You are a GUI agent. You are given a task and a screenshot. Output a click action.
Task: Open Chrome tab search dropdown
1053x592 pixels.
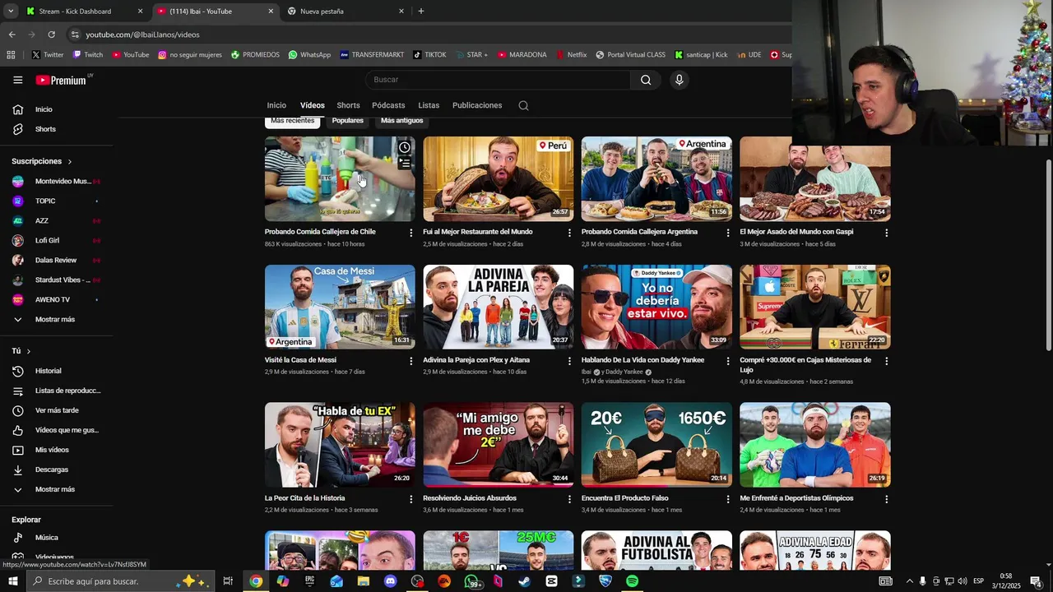click(x=11, y=12)
